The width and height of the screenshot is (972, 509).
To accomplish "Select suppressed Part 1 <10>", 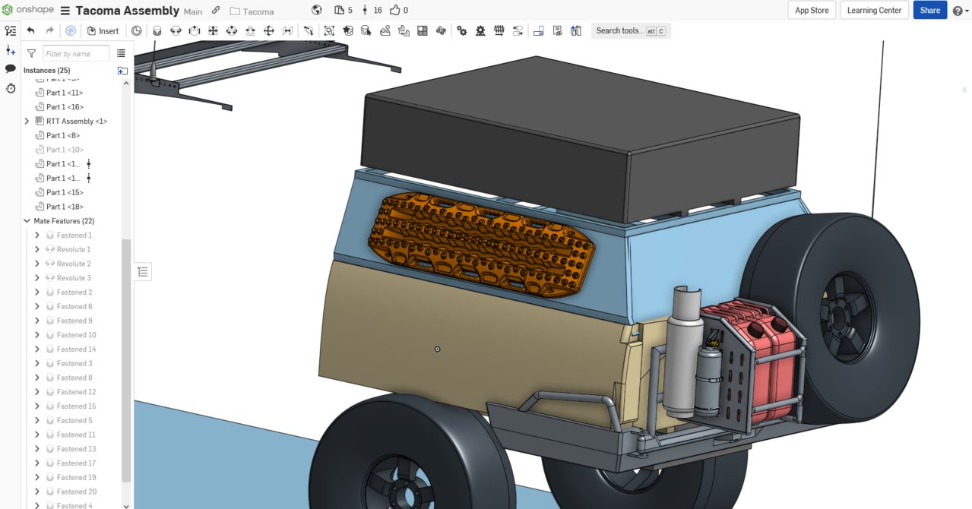I will [65, 150].
